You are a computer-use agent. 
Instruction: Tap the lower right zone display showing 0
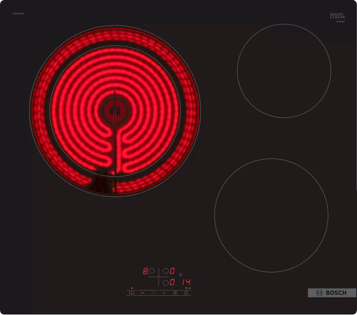(x=172, y=281)
